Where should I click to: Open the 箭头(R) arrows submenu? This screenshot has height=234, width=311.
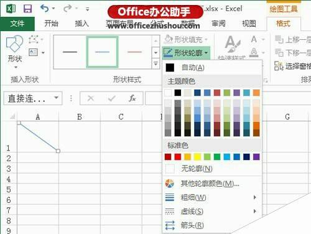pos(212,225)
